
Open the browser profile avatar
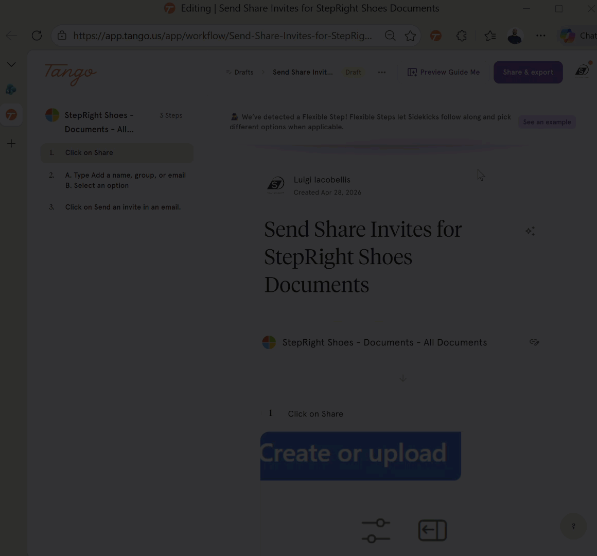(x=515, y=36)
